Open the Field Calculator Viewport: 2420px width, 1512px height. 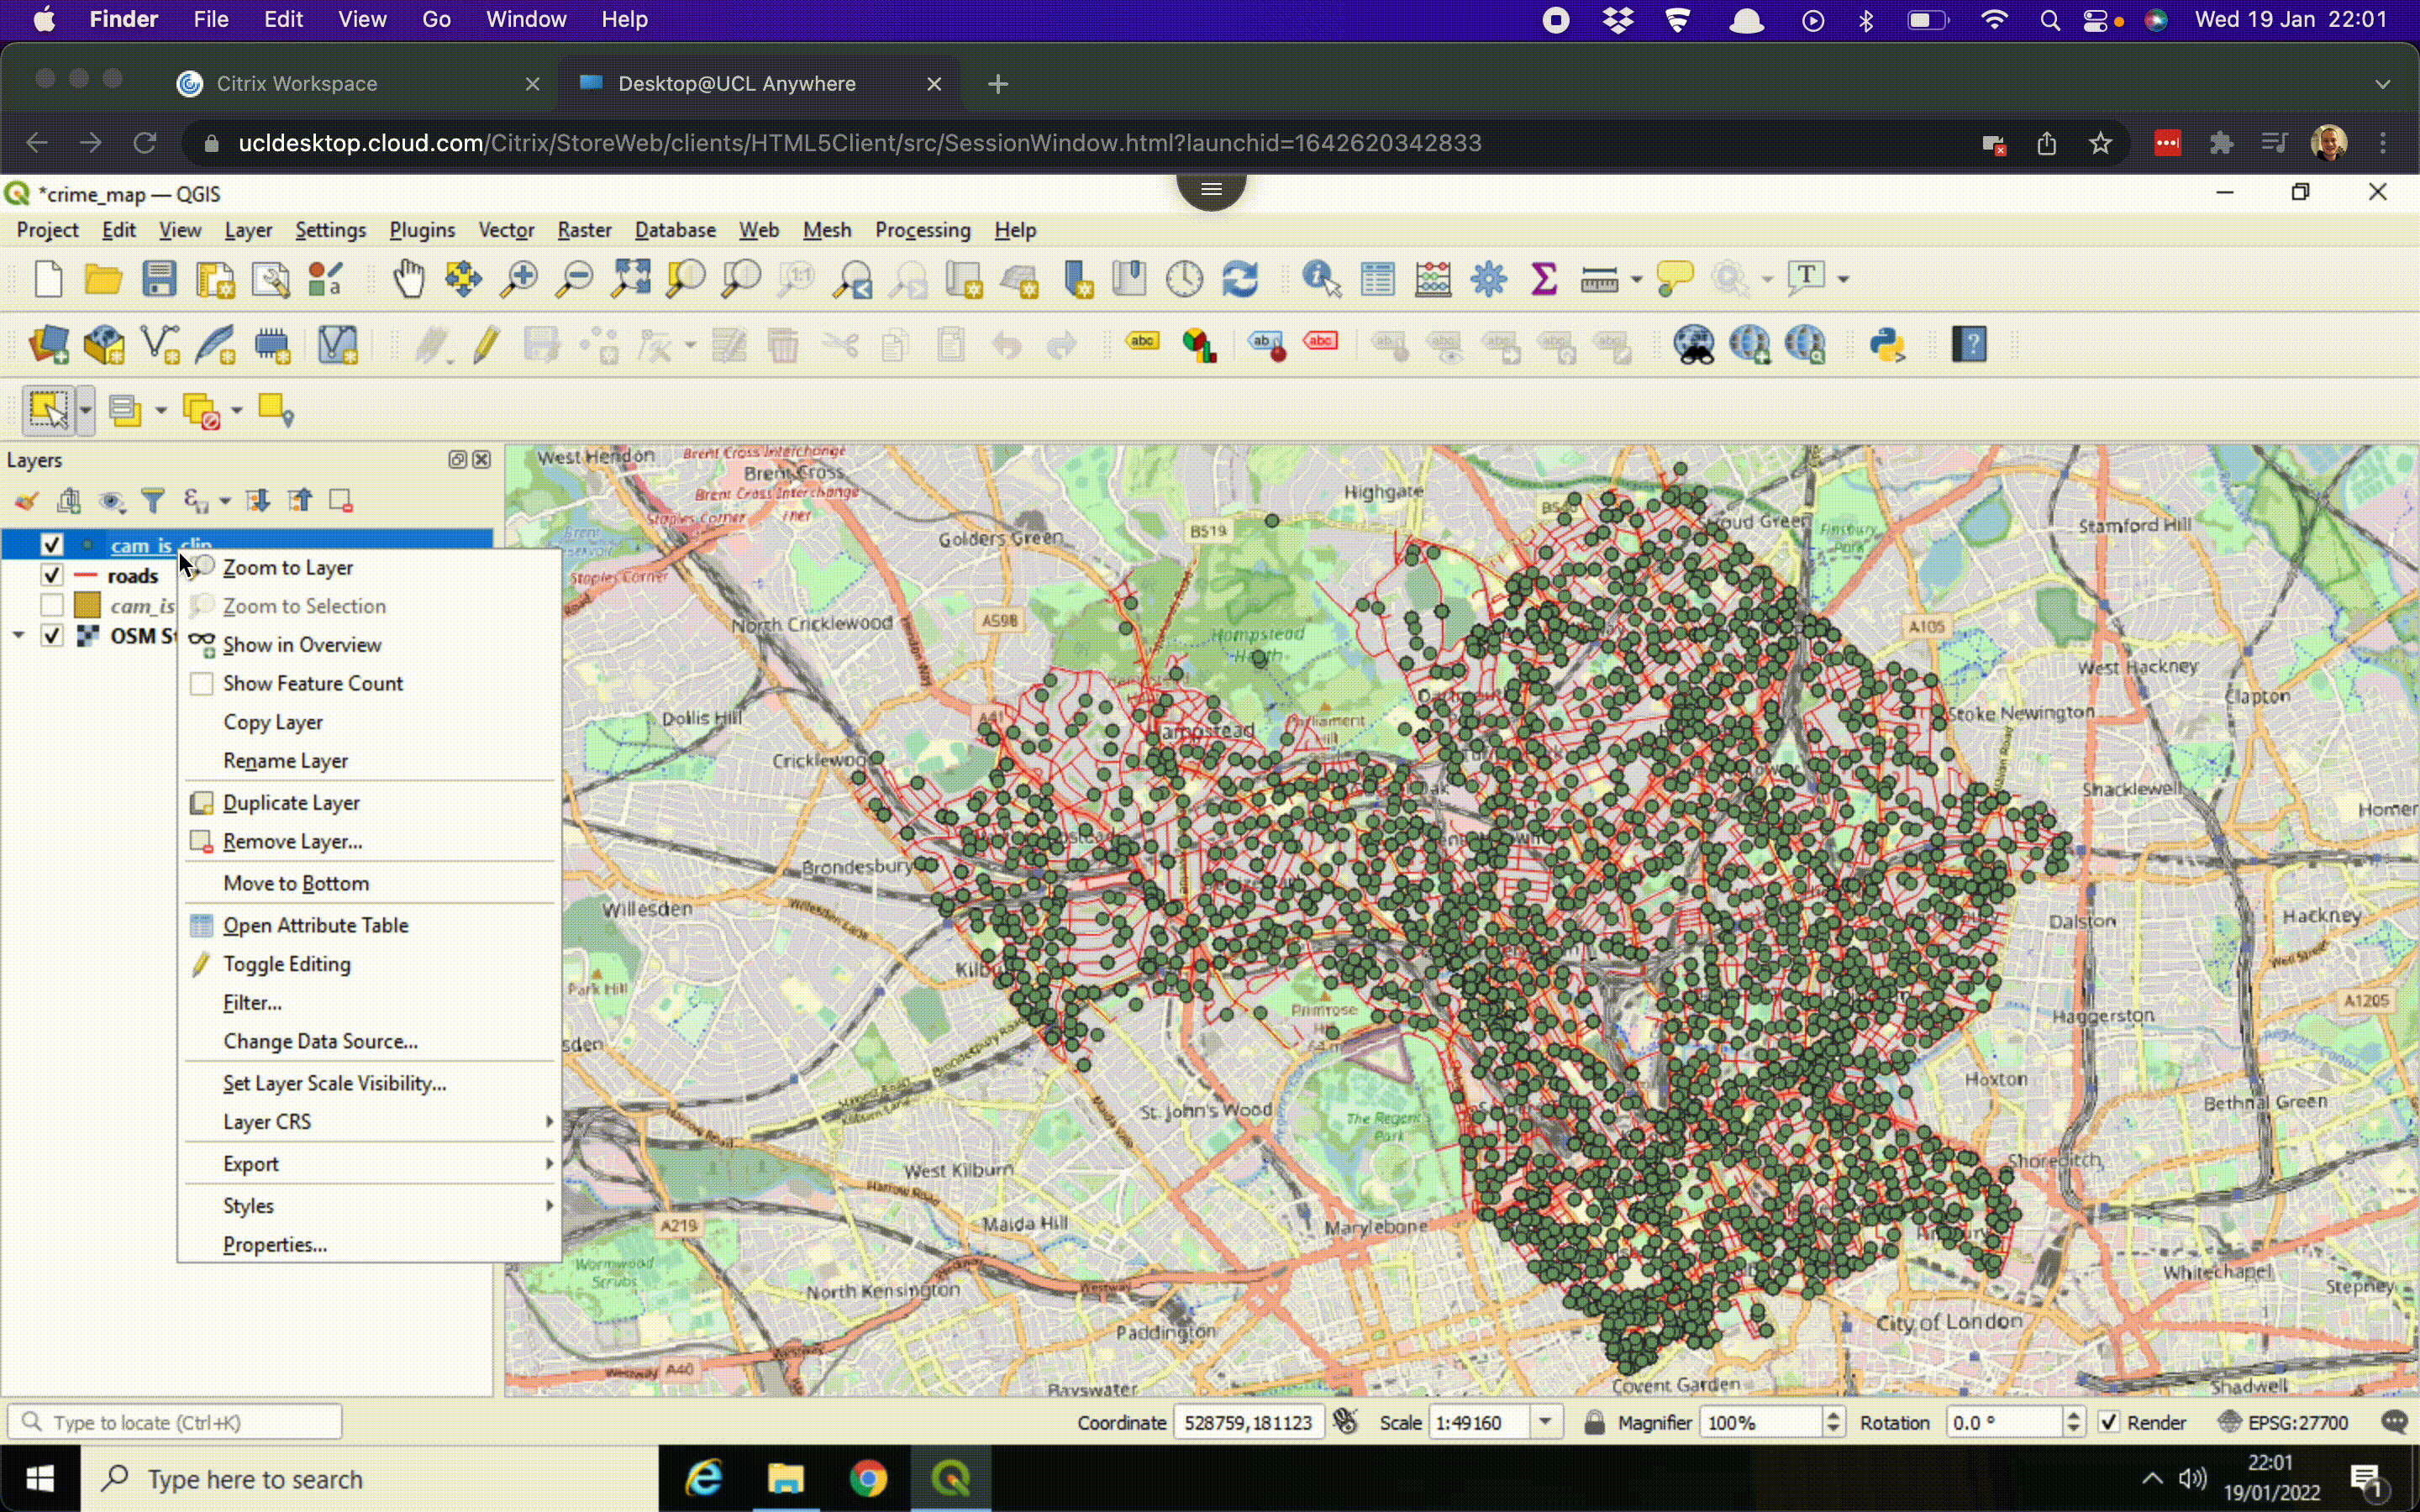click(x=1434, y=278)
